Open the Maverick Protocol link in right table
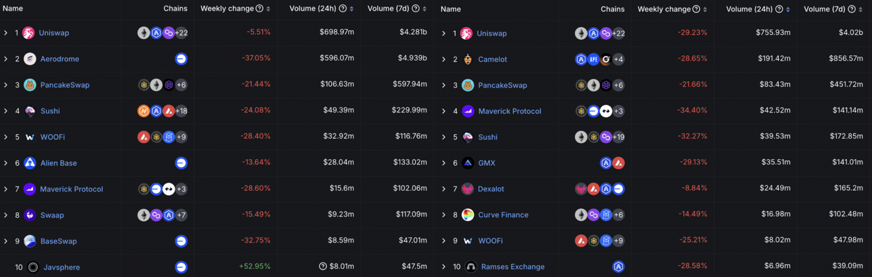This screenshot has width=872, height=277. [x=510, y=111]
